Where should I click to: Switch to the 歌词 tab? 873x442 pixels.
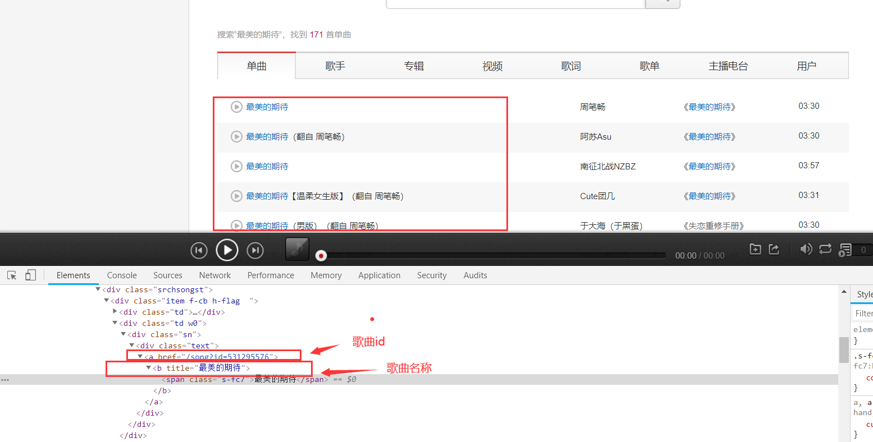click(x=571, y=66)
